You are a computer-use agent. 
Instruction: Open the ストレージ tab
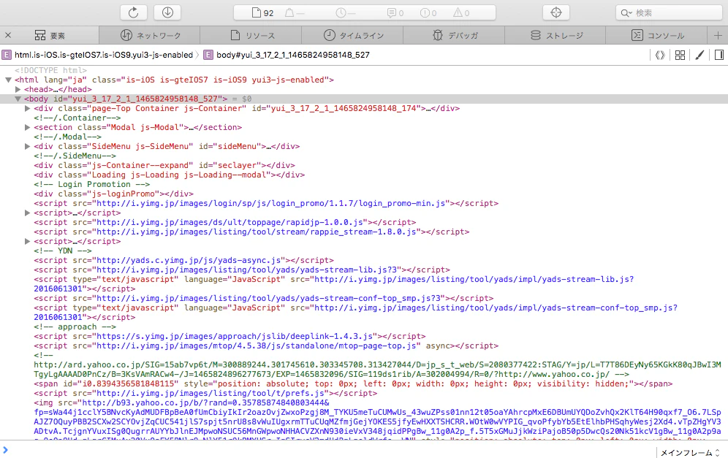click(556, 35)
